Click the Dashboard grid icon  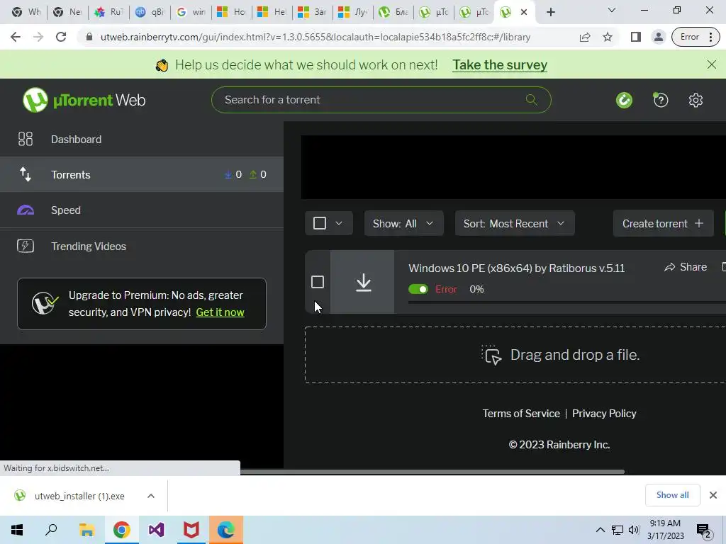(26, 140)
